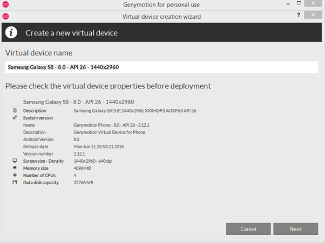
Task: Close the Virtual device creation wizard
Action: [x=313, y=15]
